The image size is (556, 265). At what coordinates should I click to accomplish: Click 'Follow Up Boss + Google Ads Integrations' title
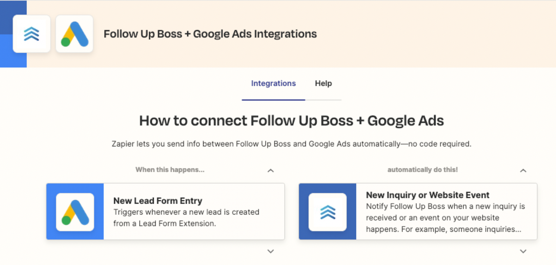click(210, 34)
